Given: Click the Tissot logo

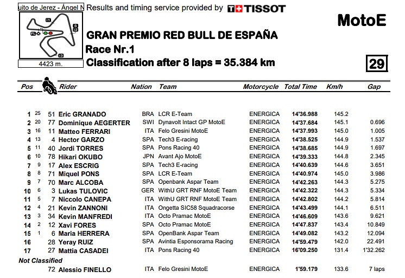Looking at the screenshot, I should (256, 8).
